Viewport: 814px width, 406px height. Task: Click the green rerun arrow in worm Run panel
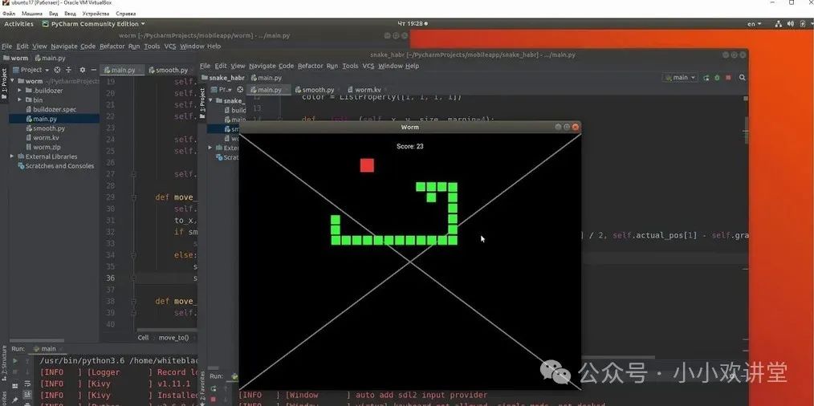coord(15,361)
